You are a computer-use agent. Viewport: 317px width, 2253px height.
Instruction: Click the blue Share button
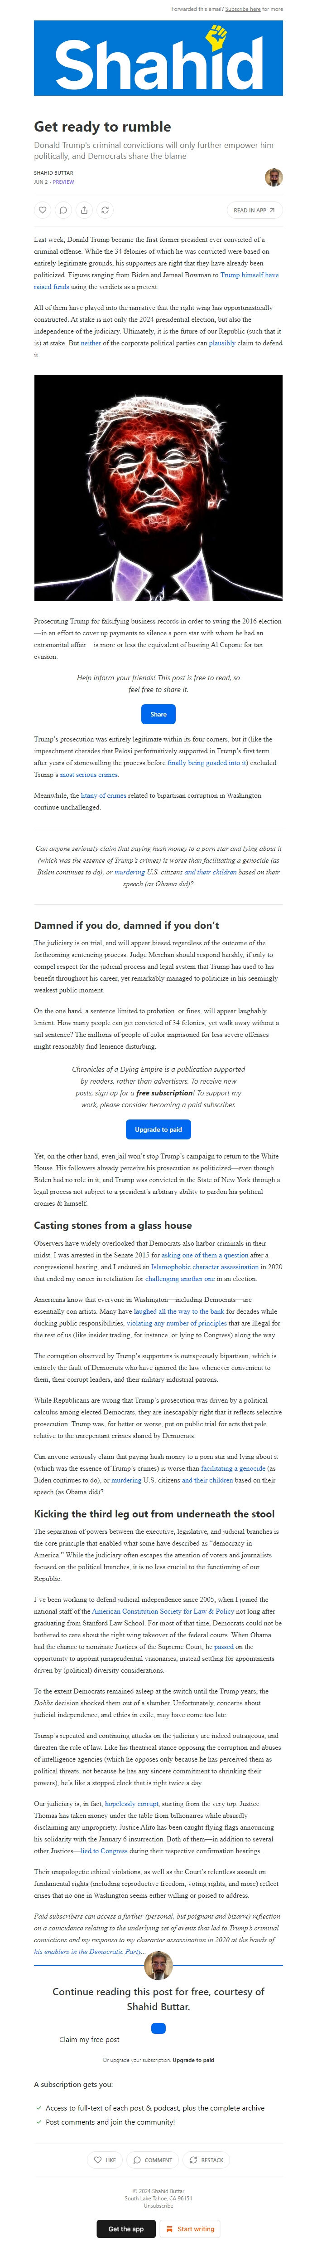tap(158, 714)
